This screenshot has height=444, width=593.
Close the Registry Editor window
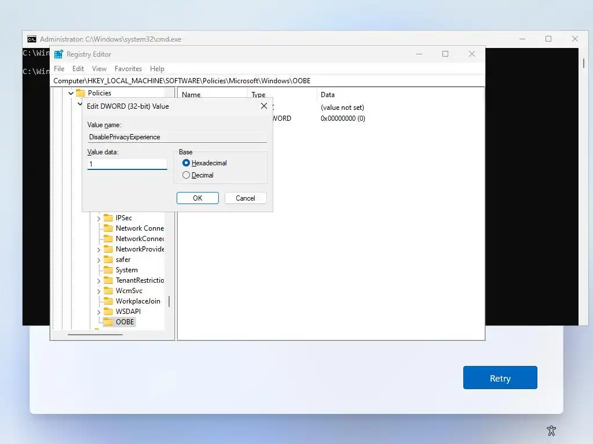tap(471, 54)
